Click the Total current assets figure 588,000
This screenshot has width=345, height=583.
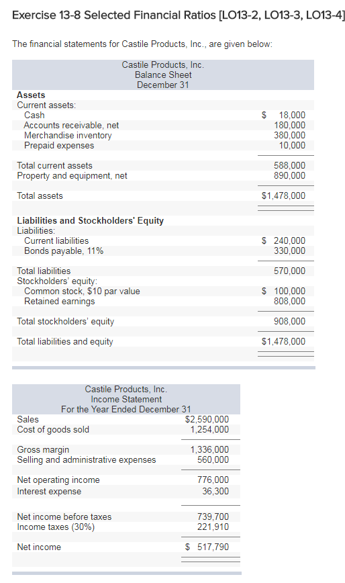pos(290,165)
